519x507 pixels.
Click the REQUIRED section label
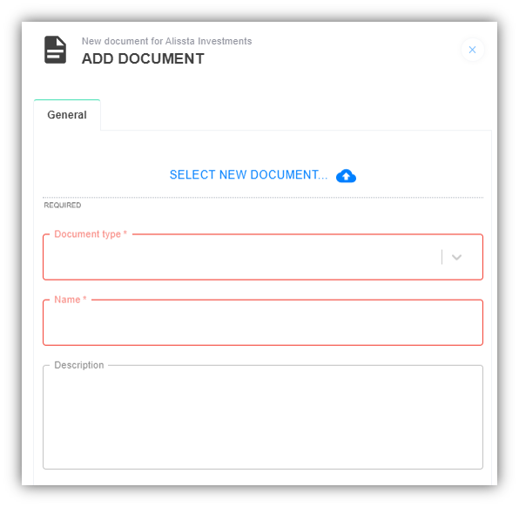click(62, 206)
